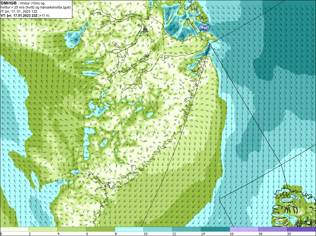Click the 0–2 m/s pale yellow legend swatch
Image resolution: width=316 pixels, height=236 pixels.
click(x=15, y=229)
